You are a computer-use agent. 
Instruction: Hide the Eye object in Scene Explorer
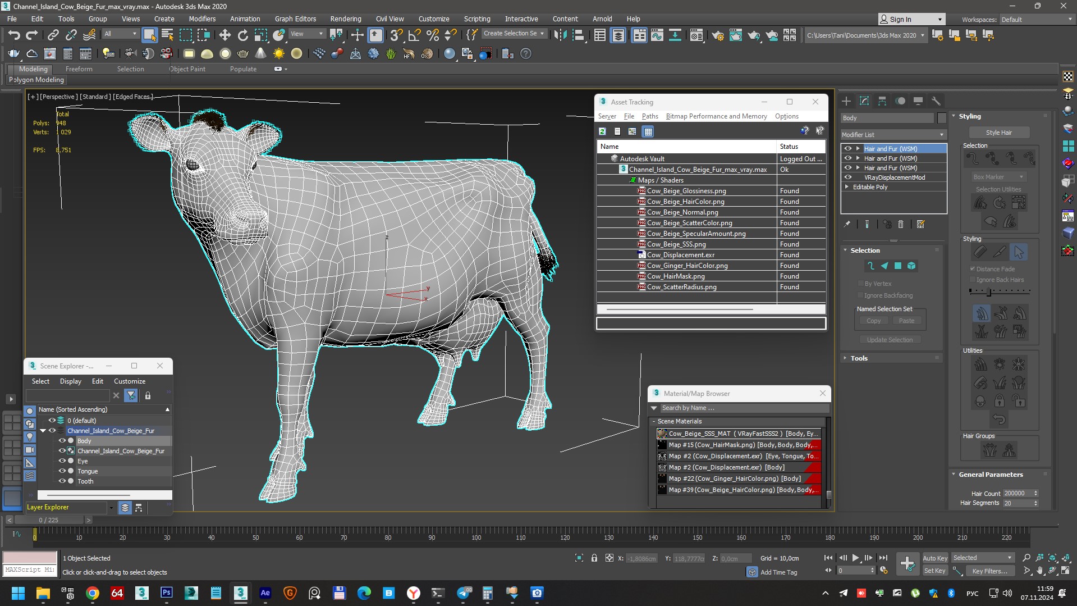(62, 461)
